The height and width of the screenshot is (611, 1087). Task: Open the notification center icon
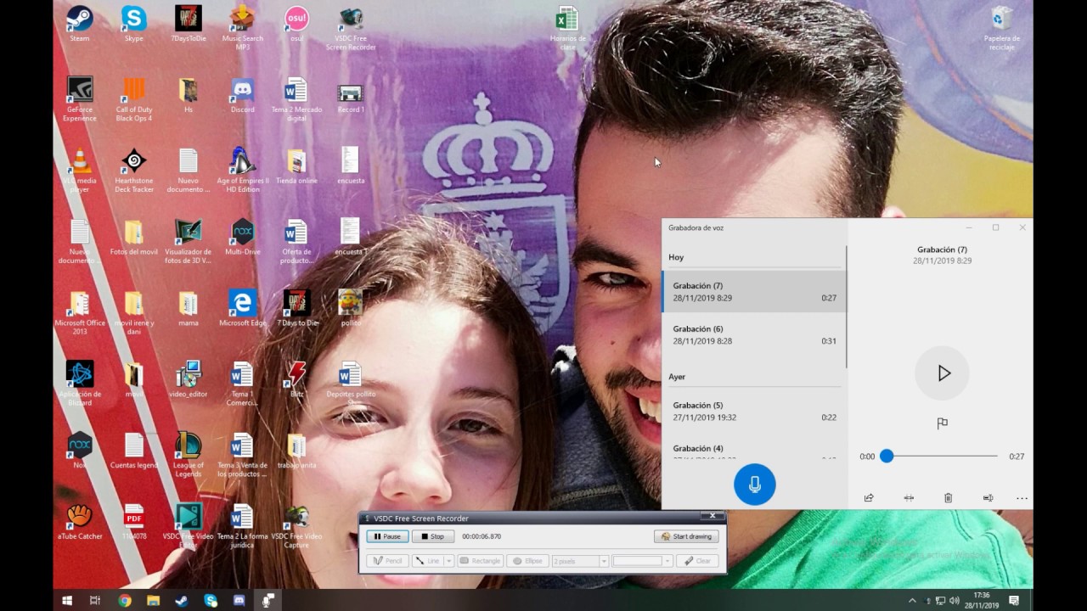(x=1014, y=600)
